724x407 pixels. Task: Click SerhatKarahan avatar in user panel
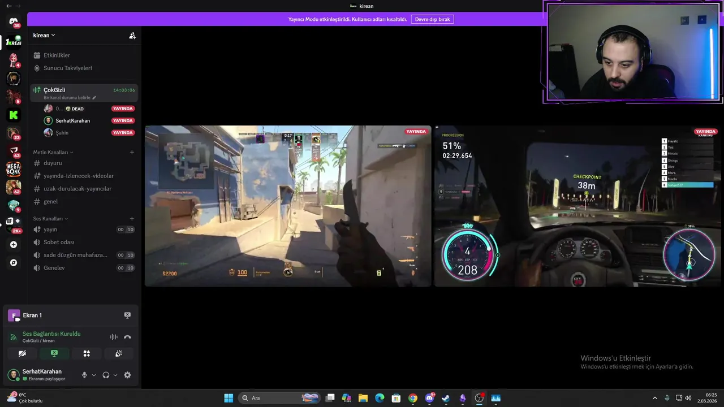tap(13, 375)
